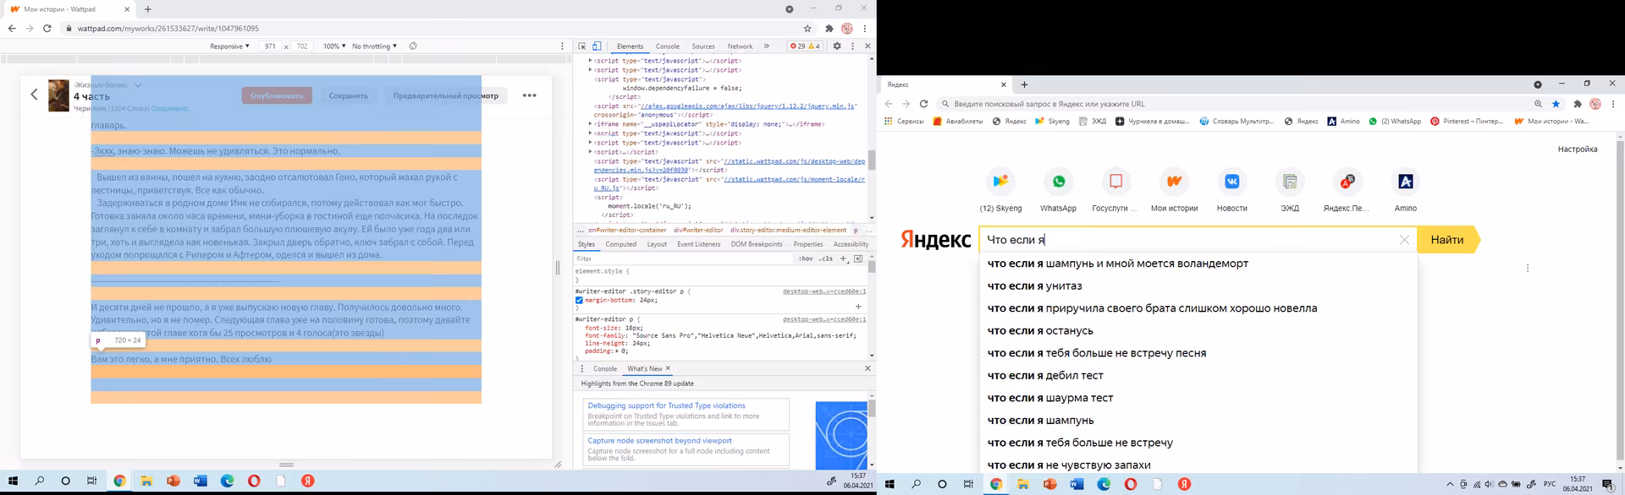Screen dimensions: 1625x495
Task: Open the Новости VK shortcut tile
Action: (x=1231, y=190)
